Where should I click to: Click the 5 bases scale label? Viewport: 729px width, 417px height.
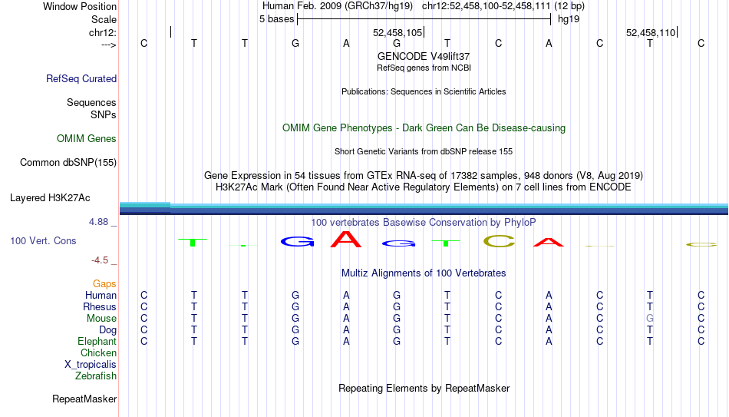click(x=276, y=19)
